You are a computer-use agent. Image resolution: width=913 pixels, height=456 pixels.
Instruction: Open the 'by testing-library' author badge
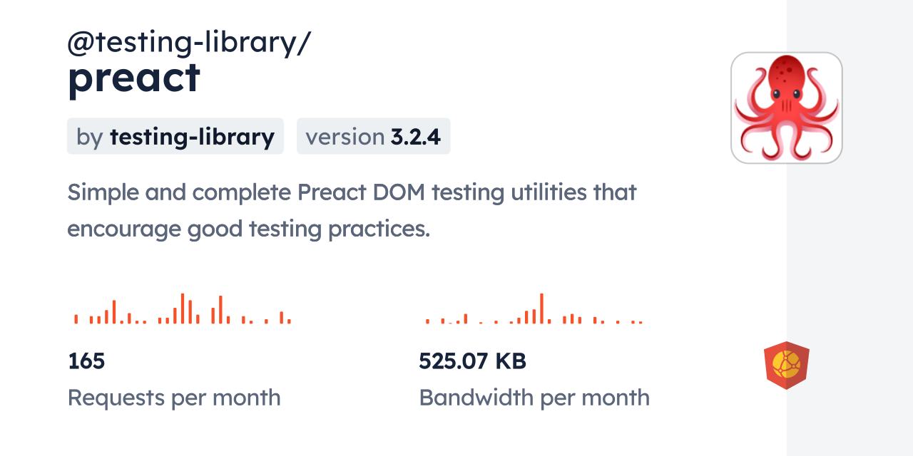[x=175, y=136]
